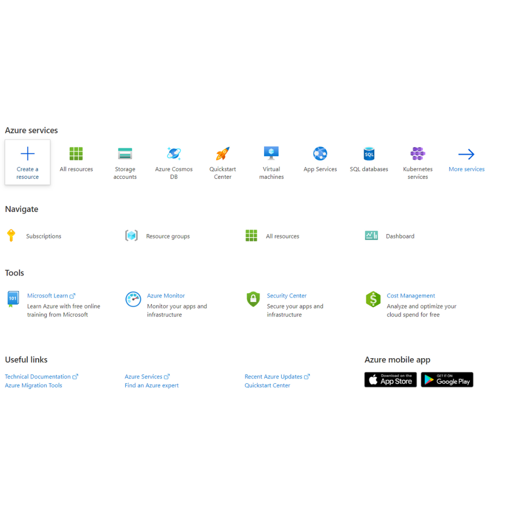Click the 'Learn Azure with free online training' text

63,310
